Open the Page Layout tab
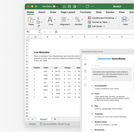Screen dimensions: 134x132 click(68, 12)
